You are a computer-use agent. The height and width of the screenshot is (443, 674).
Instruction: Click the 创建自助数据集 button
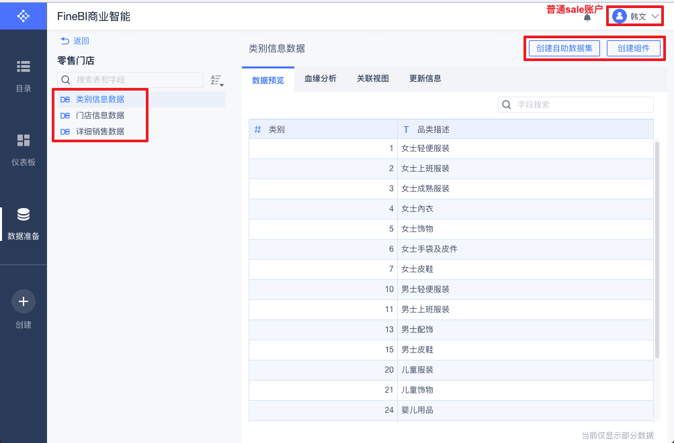tap(564, 48)
